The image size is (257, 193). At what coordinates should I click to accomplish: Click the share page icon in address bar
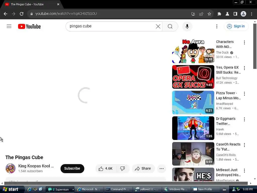coord(201,14)
